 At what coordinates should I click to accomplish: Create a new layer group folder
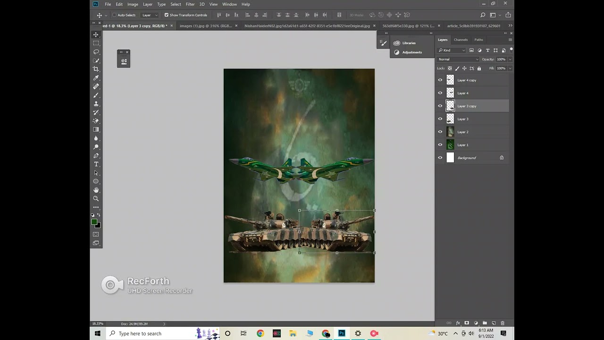pos(485,323)
